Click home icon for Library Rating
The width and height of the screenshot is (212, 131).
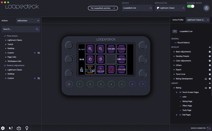pyautogui.click(x=206, y=88)
